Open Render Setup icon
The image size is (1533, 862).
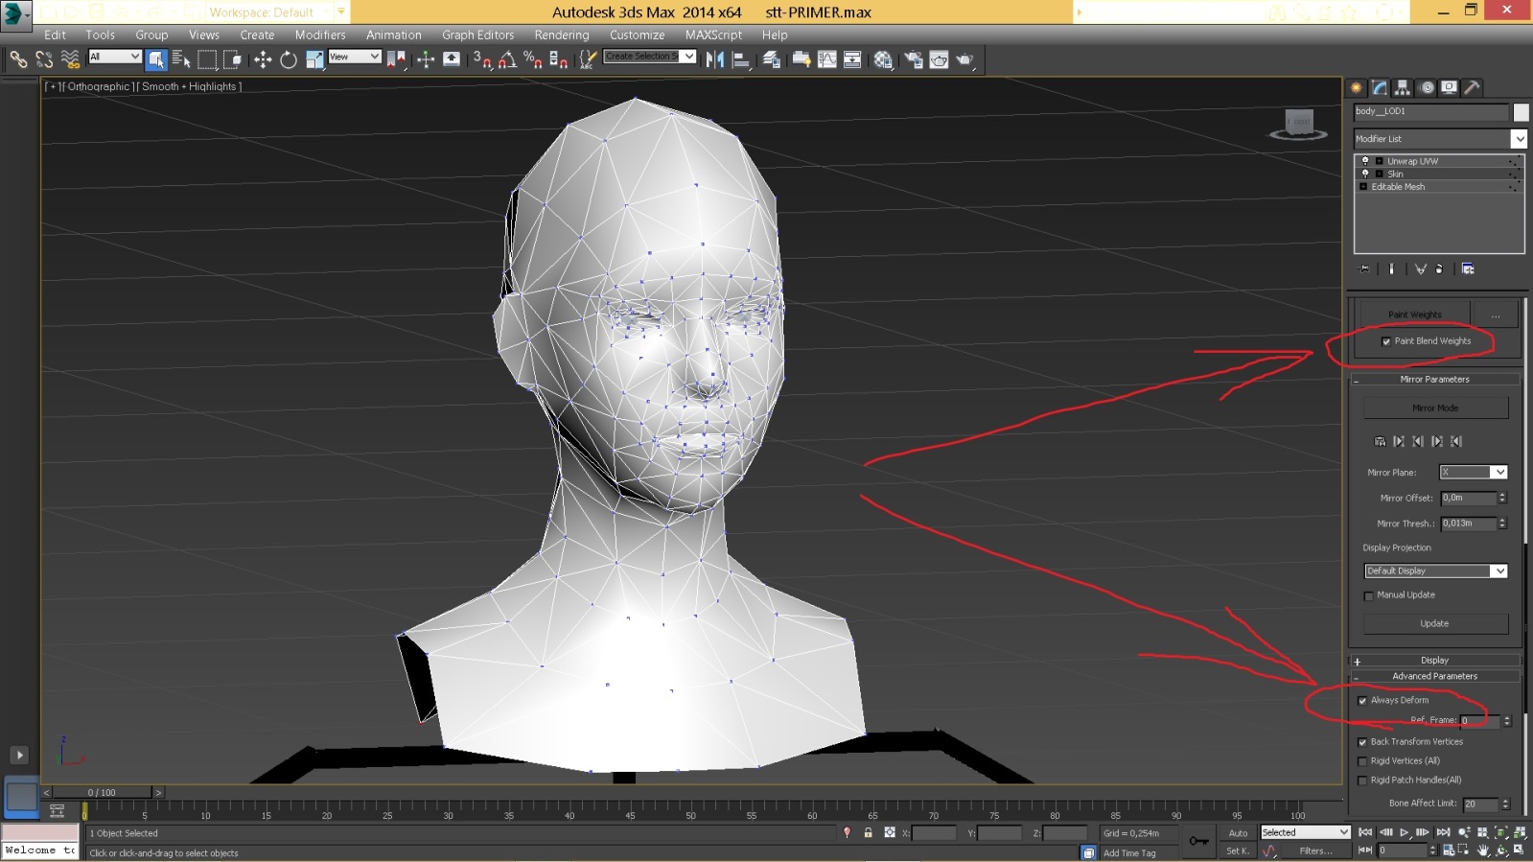click(914, 59)
